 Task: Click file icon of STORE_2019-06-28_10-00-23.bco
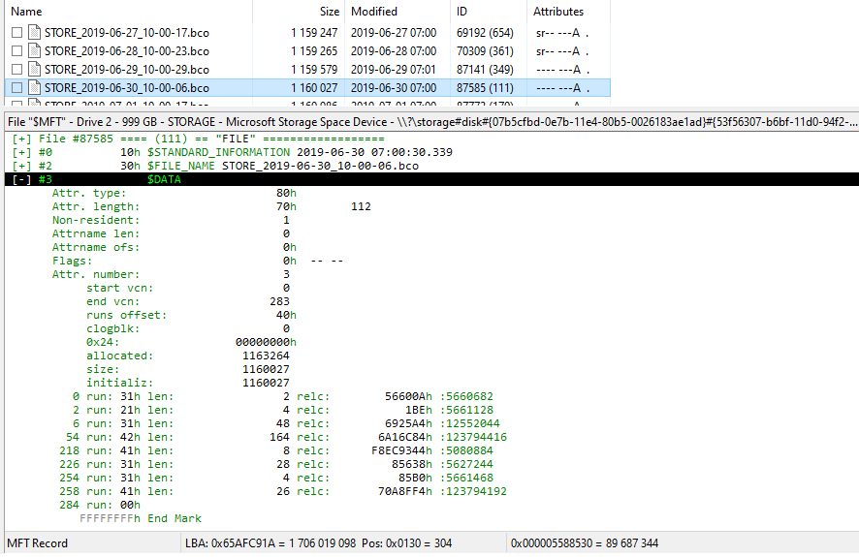pyautogui.click(x=34, y=51)
